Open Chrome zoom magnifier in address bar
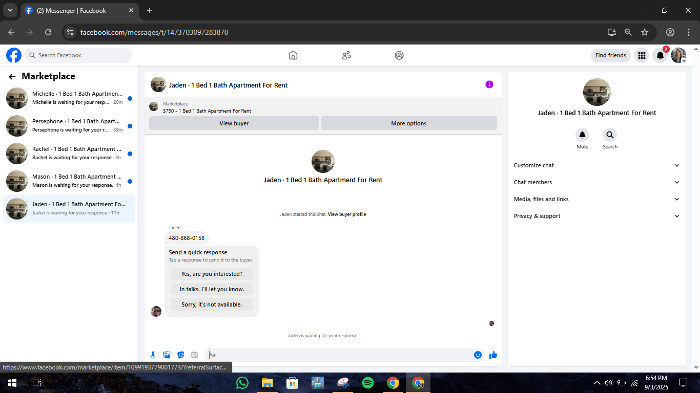The height and width of the screenshot is (393, 700). pyautogui.click(x=628, y=32)
